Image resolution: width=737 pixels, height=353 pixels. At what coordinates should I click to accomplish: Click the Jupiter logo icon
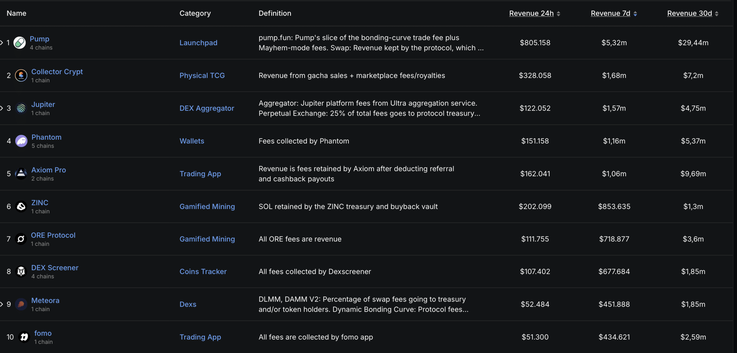[21, 108]
